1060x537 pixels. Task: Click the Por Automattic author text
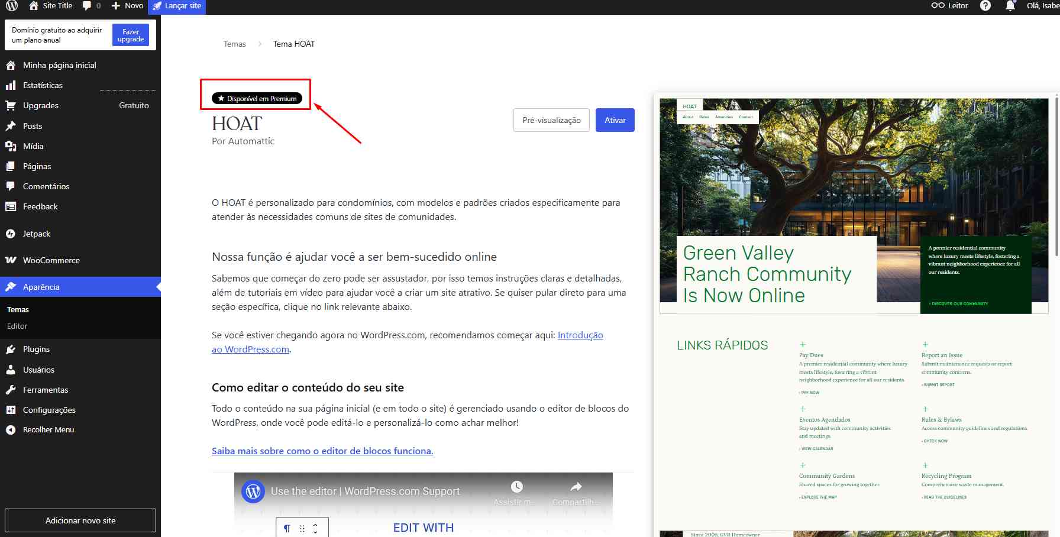(243, 141)
